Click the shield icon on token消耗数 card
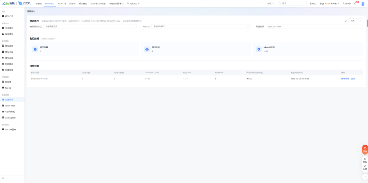 (259, 49)
